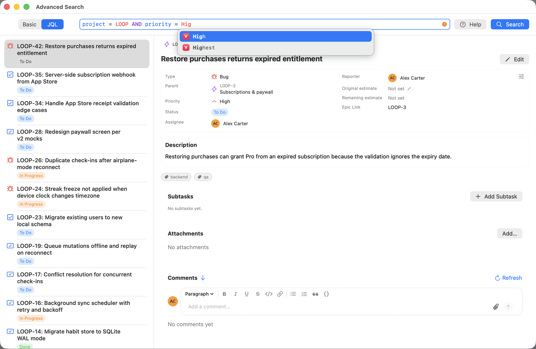Click the comment author AC avatar
This screenshot has height=349, width=536.
[173, 301]
